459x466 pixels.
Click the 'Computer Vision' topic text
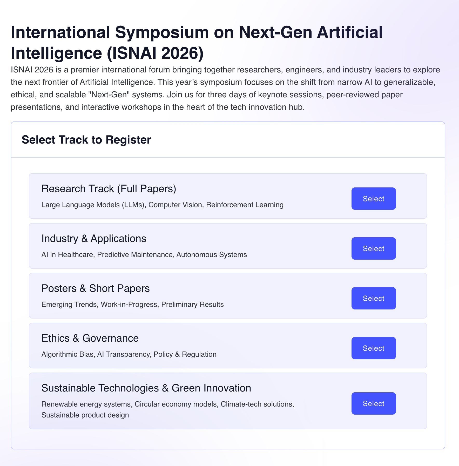(x=175, y=205)
